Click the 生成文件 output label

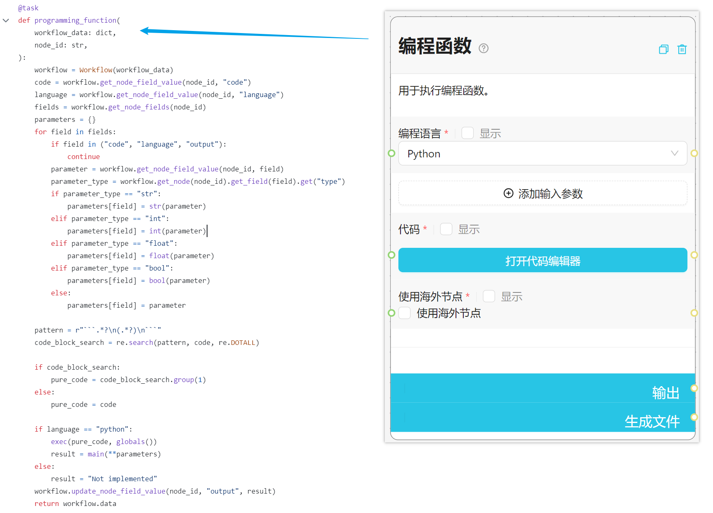[652, 422]
